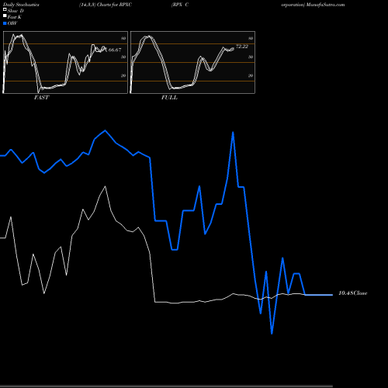Click the 80 level label in FAST chart

pos(123,38)
